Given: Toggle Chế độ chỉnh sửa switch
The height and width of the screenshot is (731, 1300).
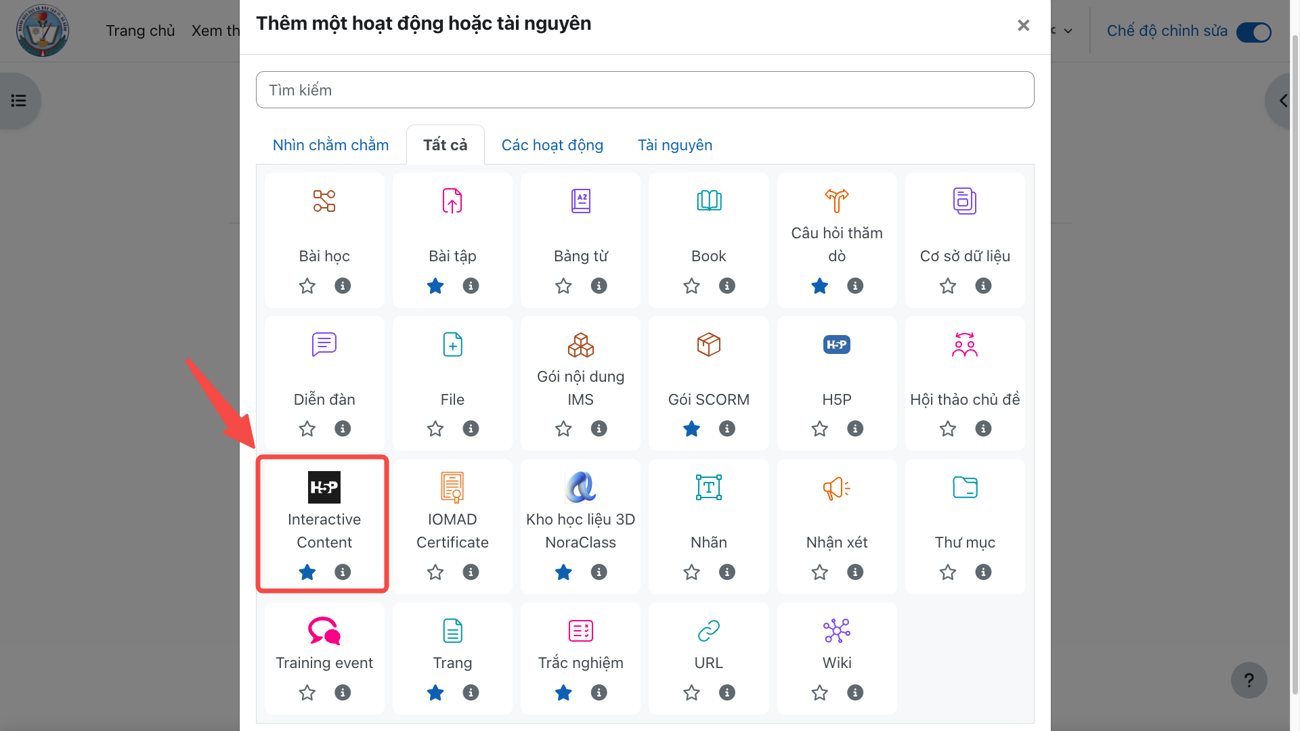Looking at the screenshot, I should click(1253, 32).
